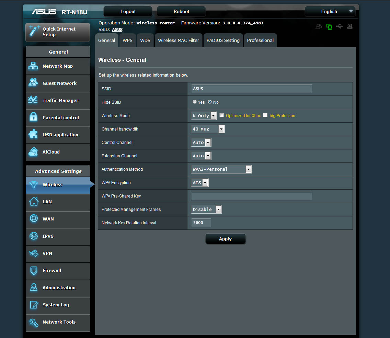The image size is (390, 338).
Task: Open the firmware version 3.0.0.4.374_4983 link
Action: 243,23
